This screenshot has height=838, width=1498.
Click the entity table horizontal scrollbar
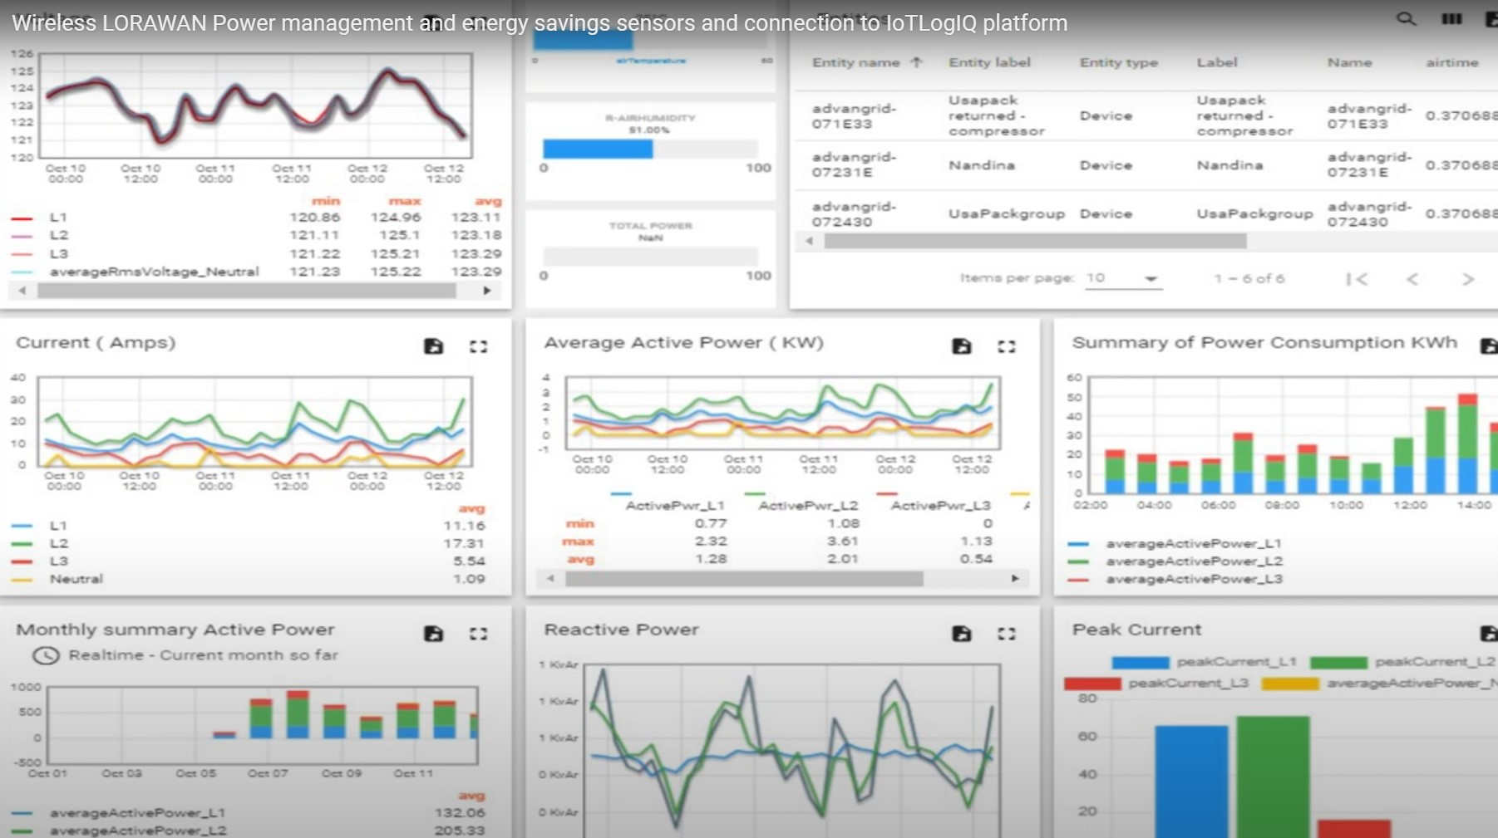1035,241
